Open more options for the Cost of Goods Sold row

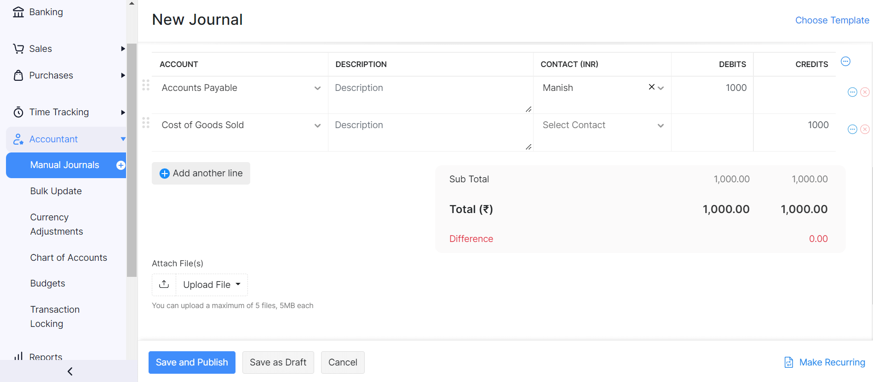[852, 129]
